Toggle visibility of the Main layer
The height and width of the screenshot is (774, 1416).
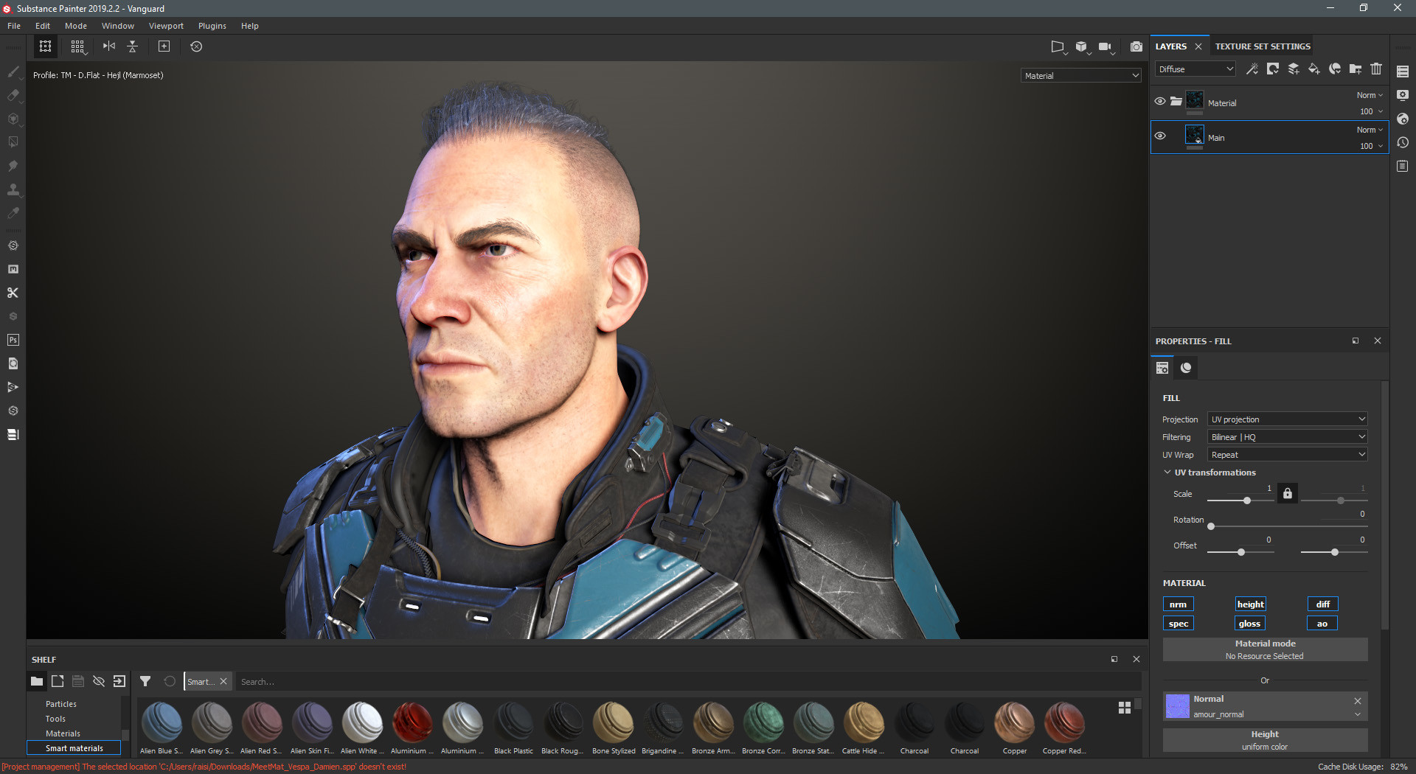(x=1160, y=136)
